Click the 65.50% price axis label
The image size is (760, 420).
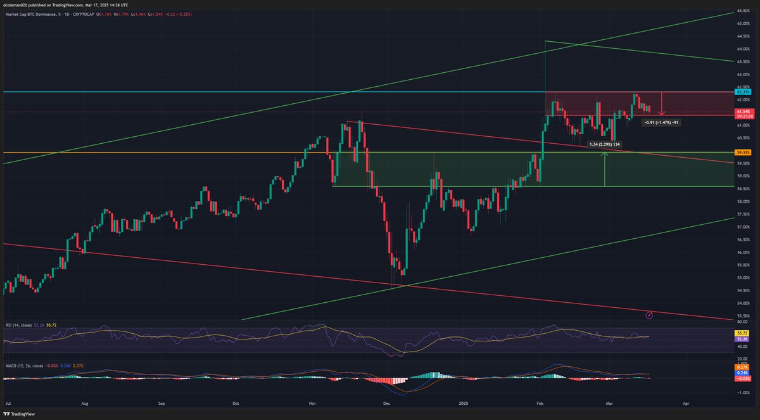coord(744,11)
